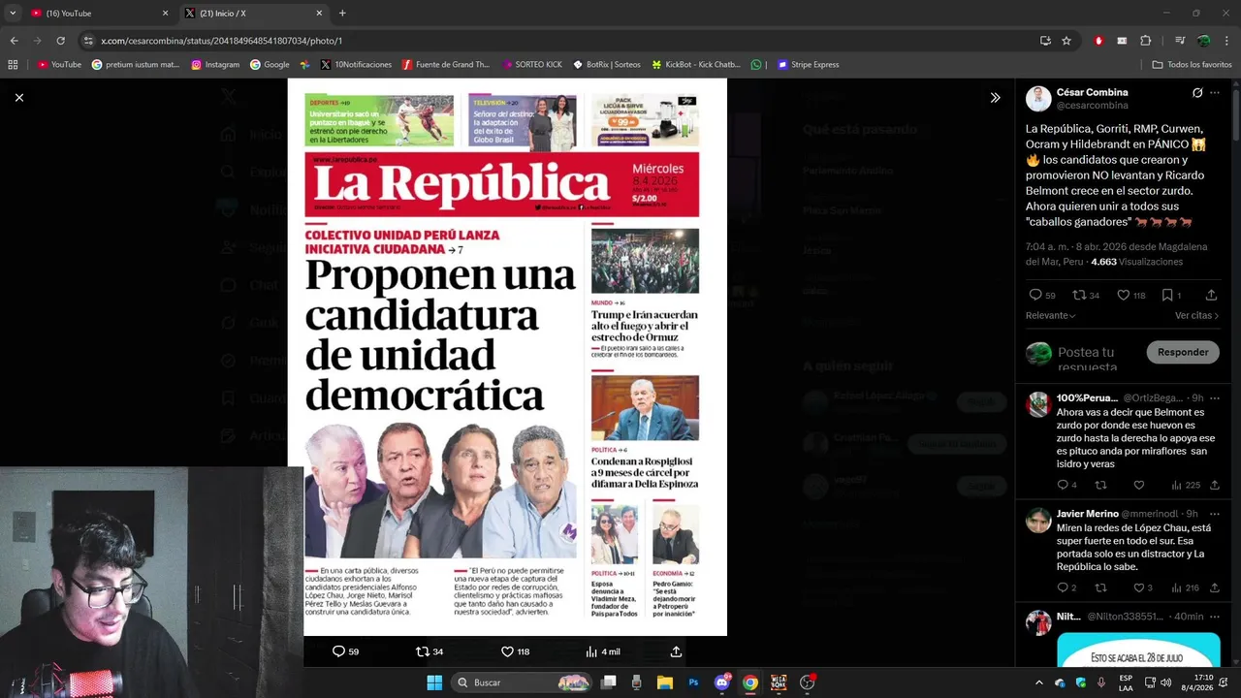Expand Ver citas link

point(1197,315)
